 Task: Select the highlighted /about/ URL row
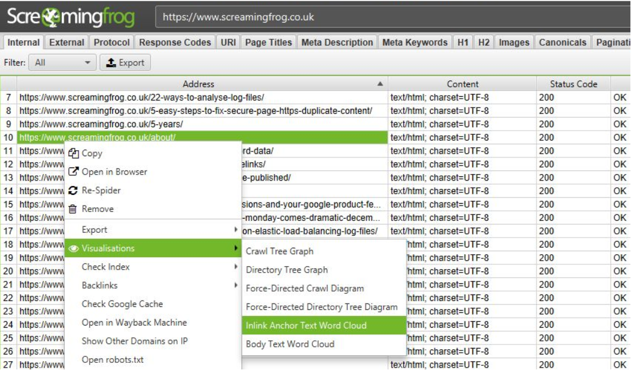tap(202, 137)
